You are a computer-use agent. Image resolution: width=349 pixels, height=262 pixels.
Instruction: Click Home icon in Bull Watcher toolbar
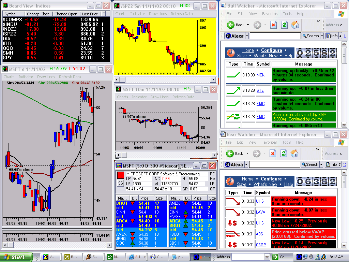tap(295, 25)
